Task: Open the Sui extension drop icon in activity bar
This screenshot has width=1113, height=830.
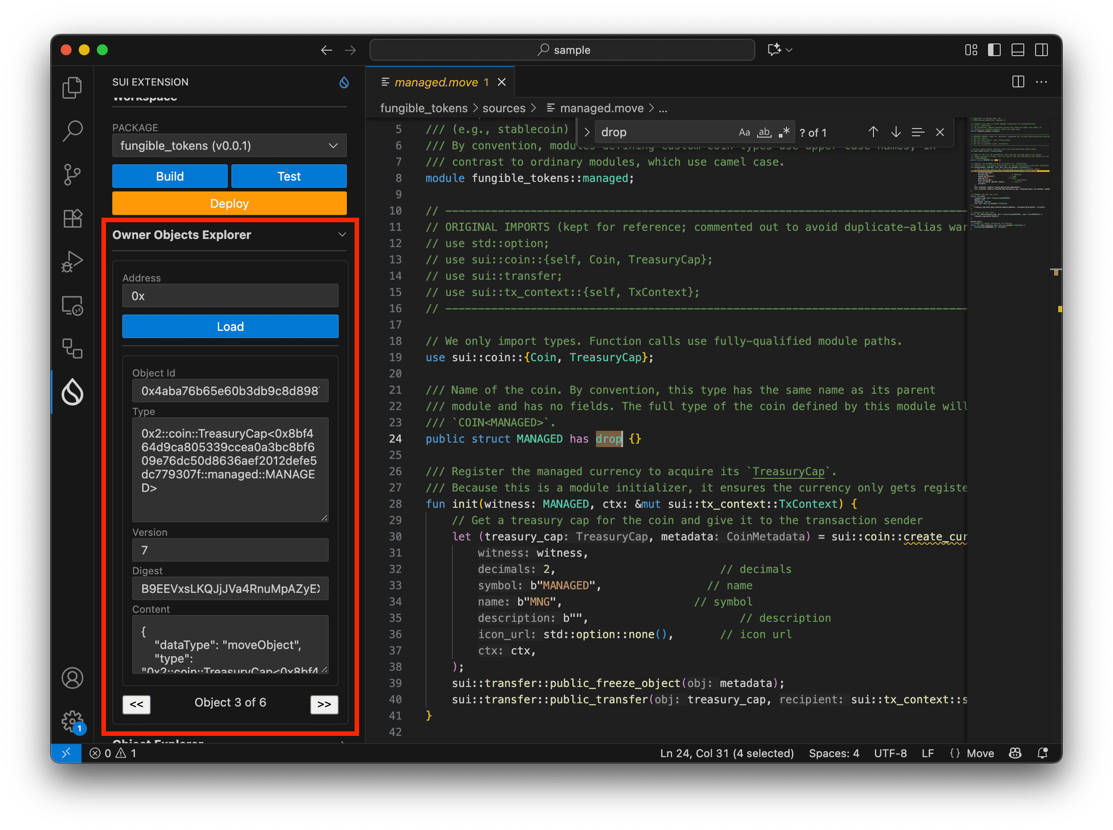Action: click(72, 392)
